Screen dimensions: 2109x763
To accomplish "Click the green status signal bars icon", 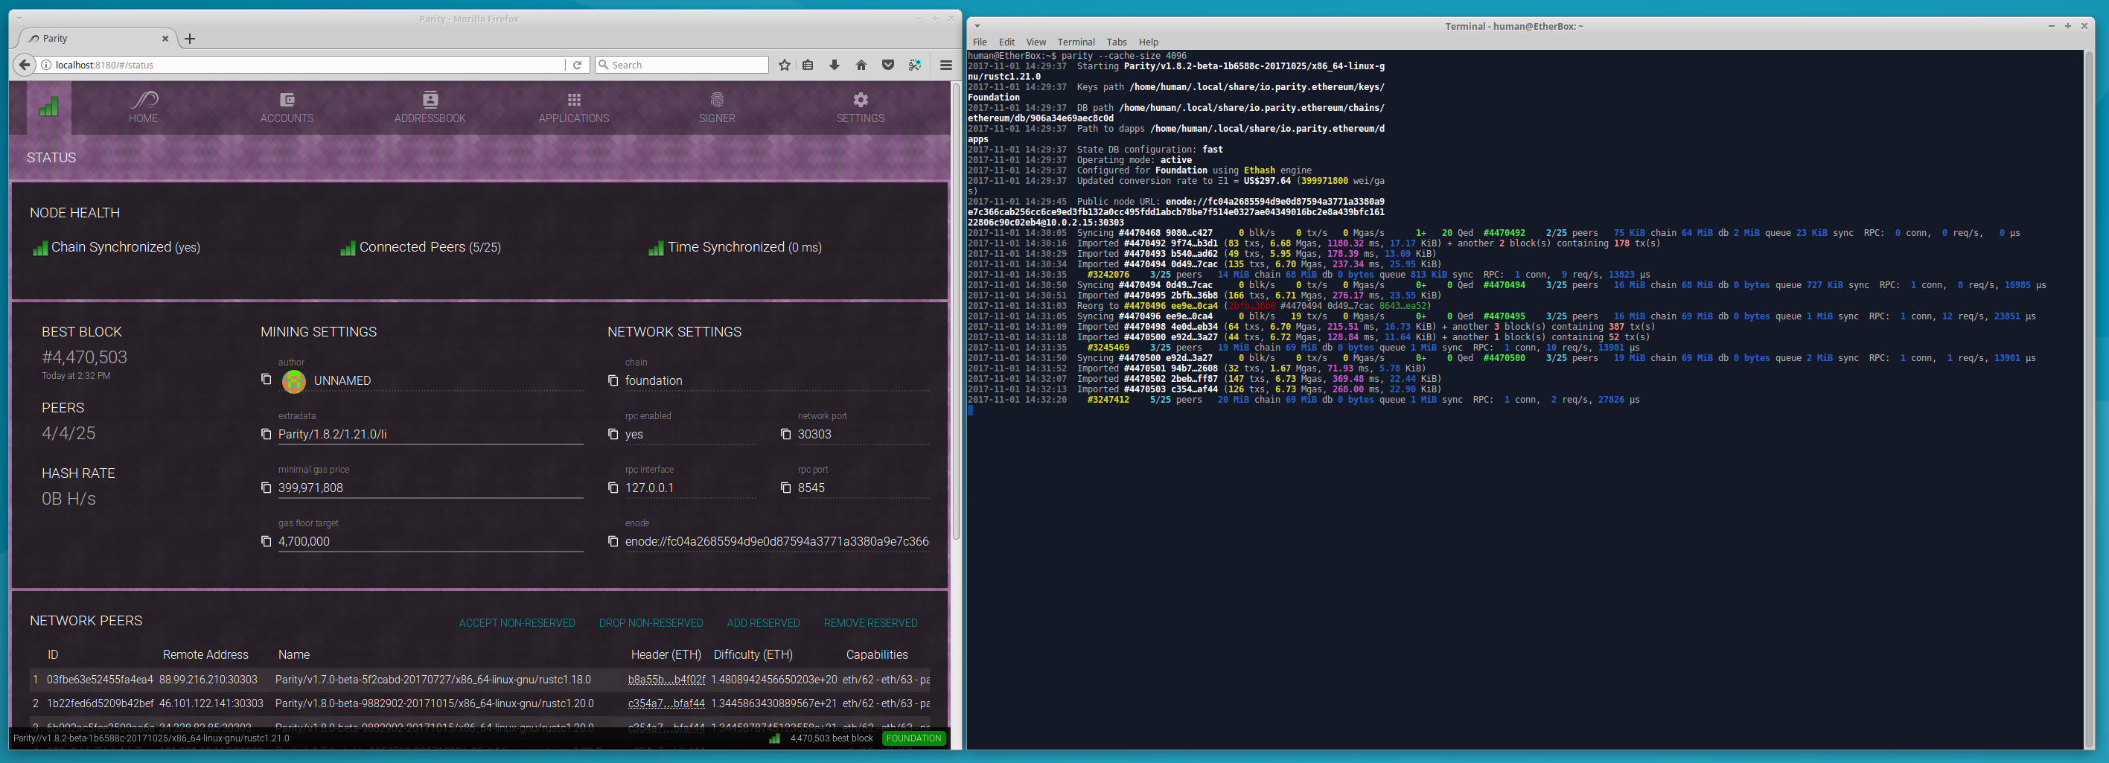I will [49, 106].
